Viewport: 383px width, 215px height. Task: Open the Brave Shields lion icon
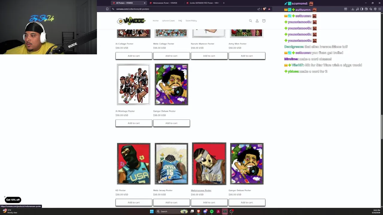point(264,9)
